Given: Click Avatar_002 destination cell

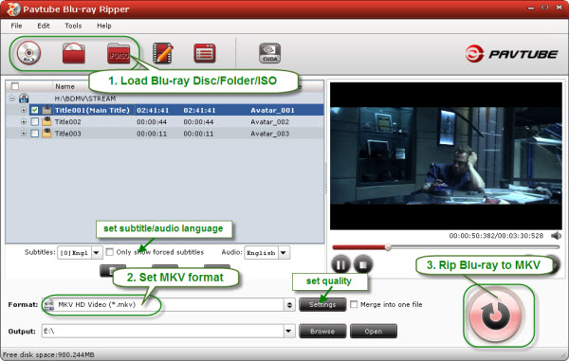Looking at the screenshot, I should click(270, 122).
